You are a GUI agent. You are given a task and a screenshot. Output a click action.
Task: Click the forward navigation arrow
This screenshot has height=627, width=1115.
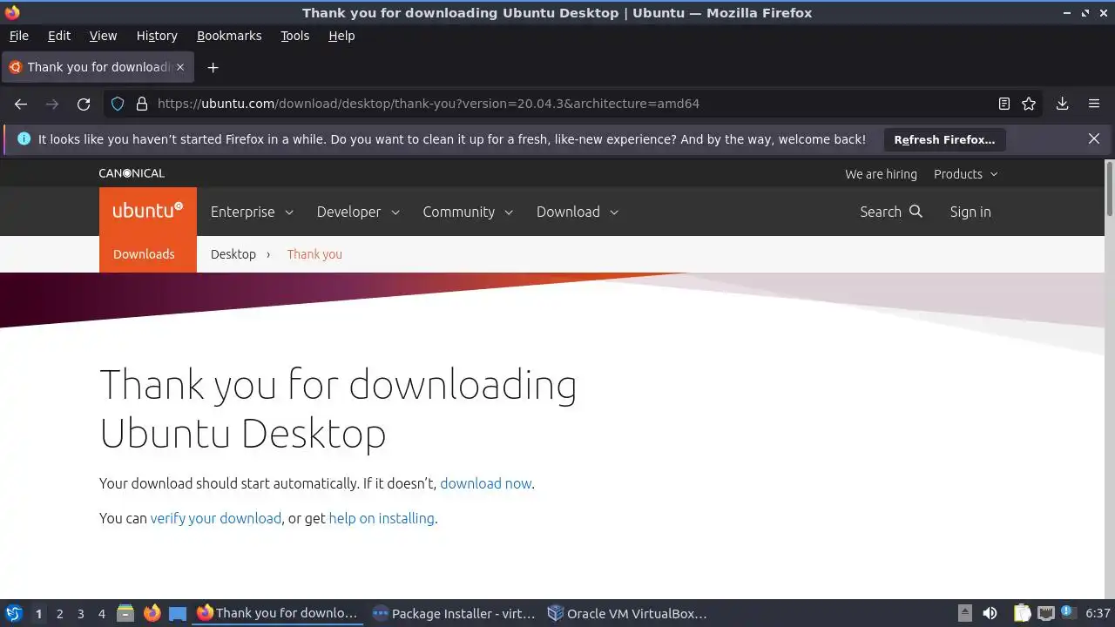point(52,104)
